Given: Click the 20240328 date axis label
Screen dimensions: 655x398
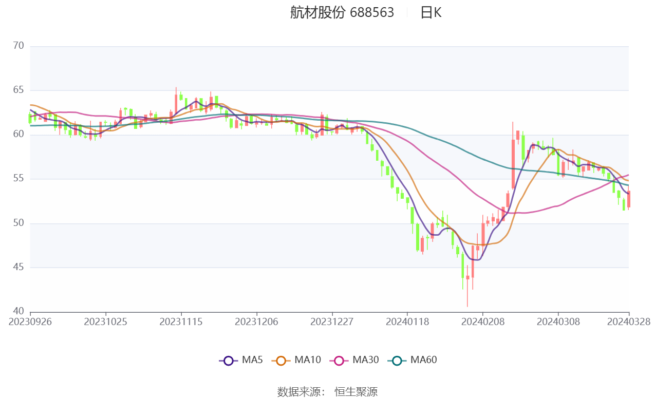Looking at the screenshot, I should click(629, 321).
